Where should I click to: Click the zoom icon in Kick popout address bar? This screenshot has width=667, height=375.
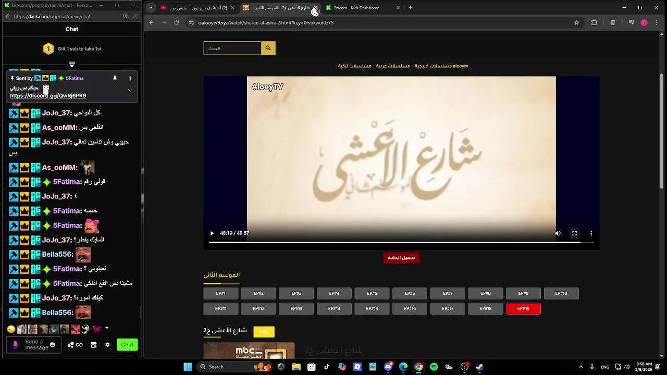(125, 16)
